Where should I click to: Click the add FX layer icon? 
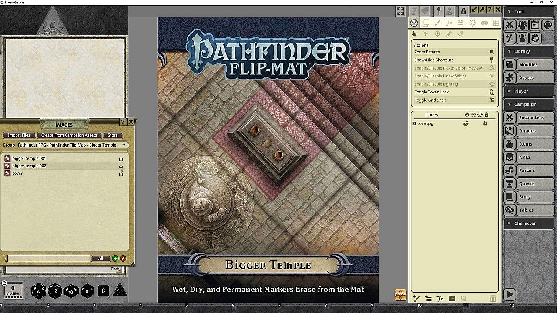(440, 298)
